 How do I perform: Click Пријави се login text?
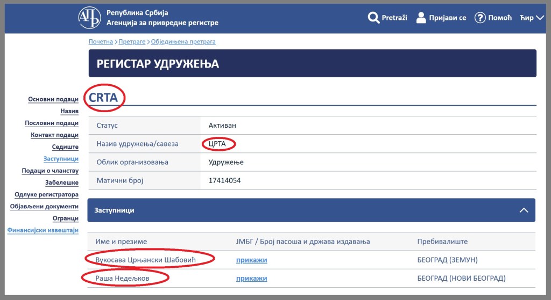[447, 18]
